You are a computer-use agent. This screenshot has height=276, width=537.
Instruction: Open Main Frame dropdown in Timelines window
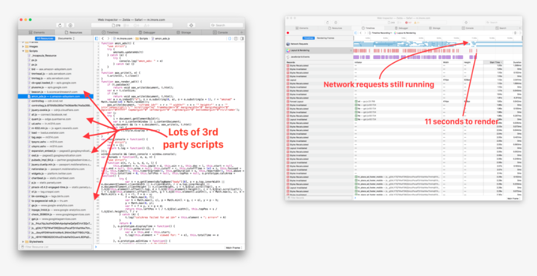tap(514, 198)
